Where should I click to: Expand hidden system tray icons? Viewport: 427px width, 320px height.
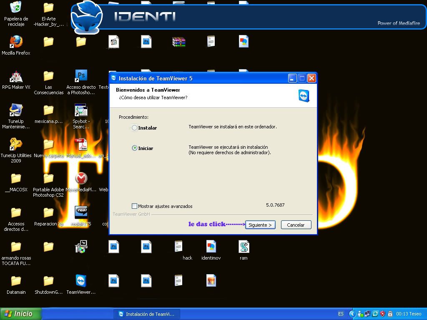[x=352, y=314]
